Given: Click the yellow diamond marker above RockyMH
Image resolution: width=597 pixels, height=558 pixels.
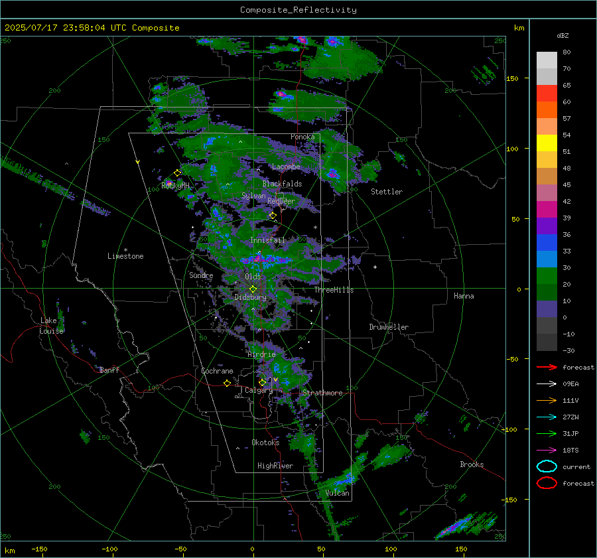Looking at the screenshot, I should point(177,173).
